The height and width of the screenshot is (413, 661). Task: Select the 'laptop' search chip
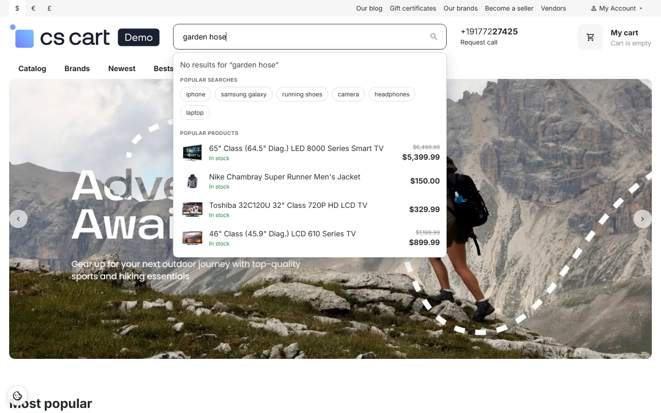click(x=195, y=112)
